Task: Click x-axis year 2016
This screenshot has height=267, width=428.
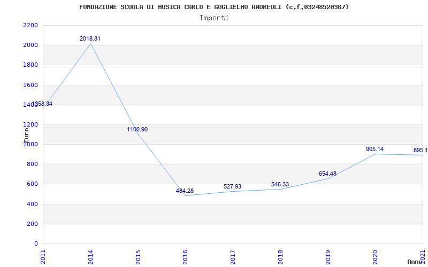Action: tap(186, 257)
